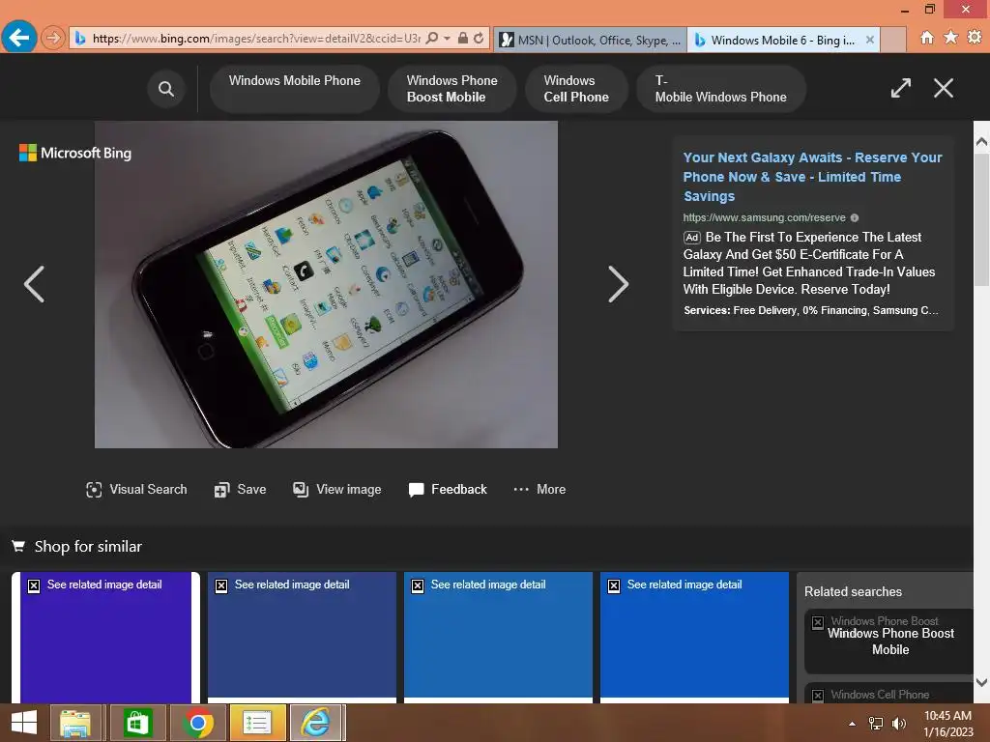The image size is (990, 742).
Task: Click the browser Home icon
Action: point(927,38)
